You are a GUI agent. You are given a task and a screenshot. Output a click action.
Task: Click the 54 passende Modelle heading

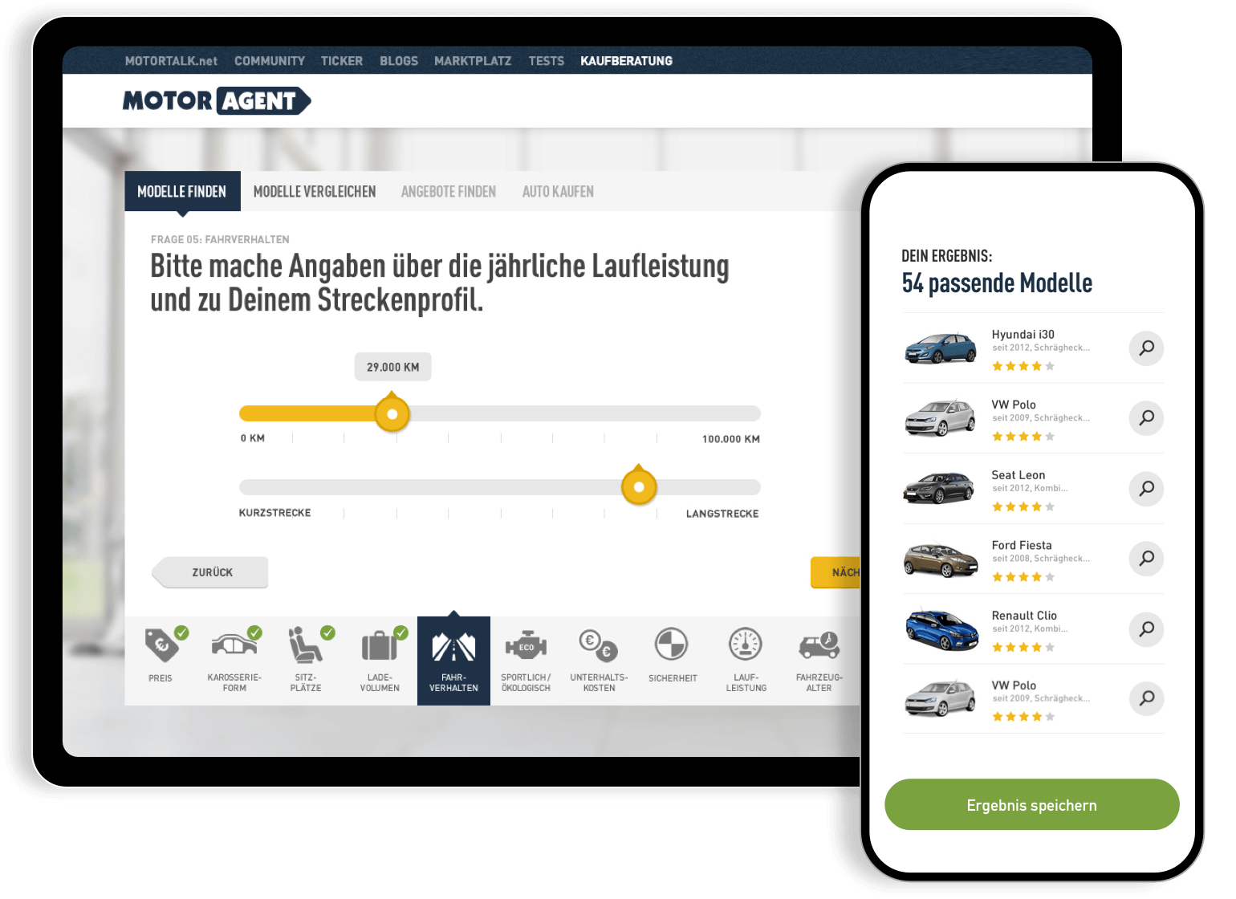pyautogui.click(x=997, y=283)
